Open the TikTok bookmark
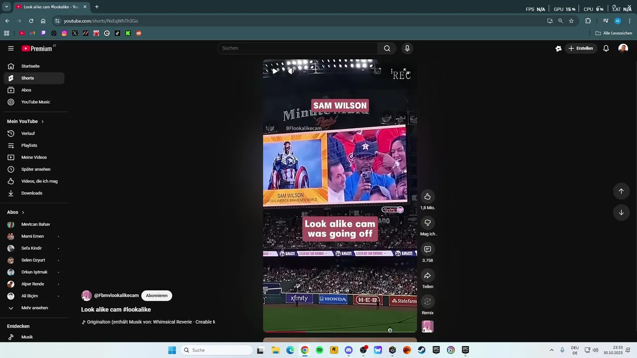 pyautogui.click(x=117, y=33)
